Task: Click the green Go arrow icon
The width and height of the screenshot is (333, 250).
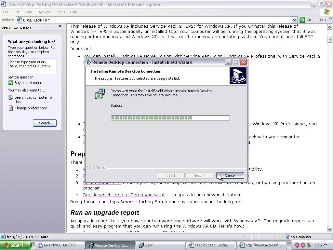Action: coord(302,20)
